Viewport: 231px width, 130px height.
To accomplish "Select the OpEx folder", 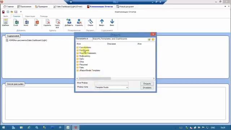I will pyautogui.click(x=80, y=59).
